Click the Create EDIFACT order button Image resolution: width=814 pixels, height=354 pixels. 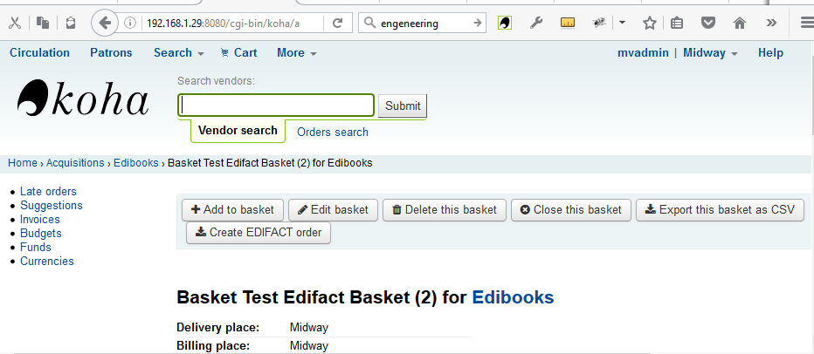[259, 233]
